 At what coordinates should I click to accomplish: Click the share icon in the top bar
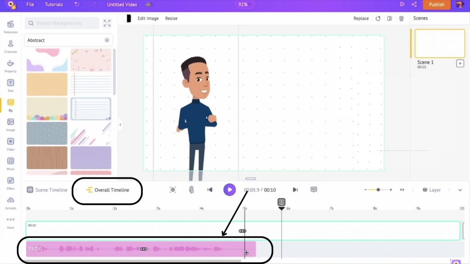pos(414,5)
